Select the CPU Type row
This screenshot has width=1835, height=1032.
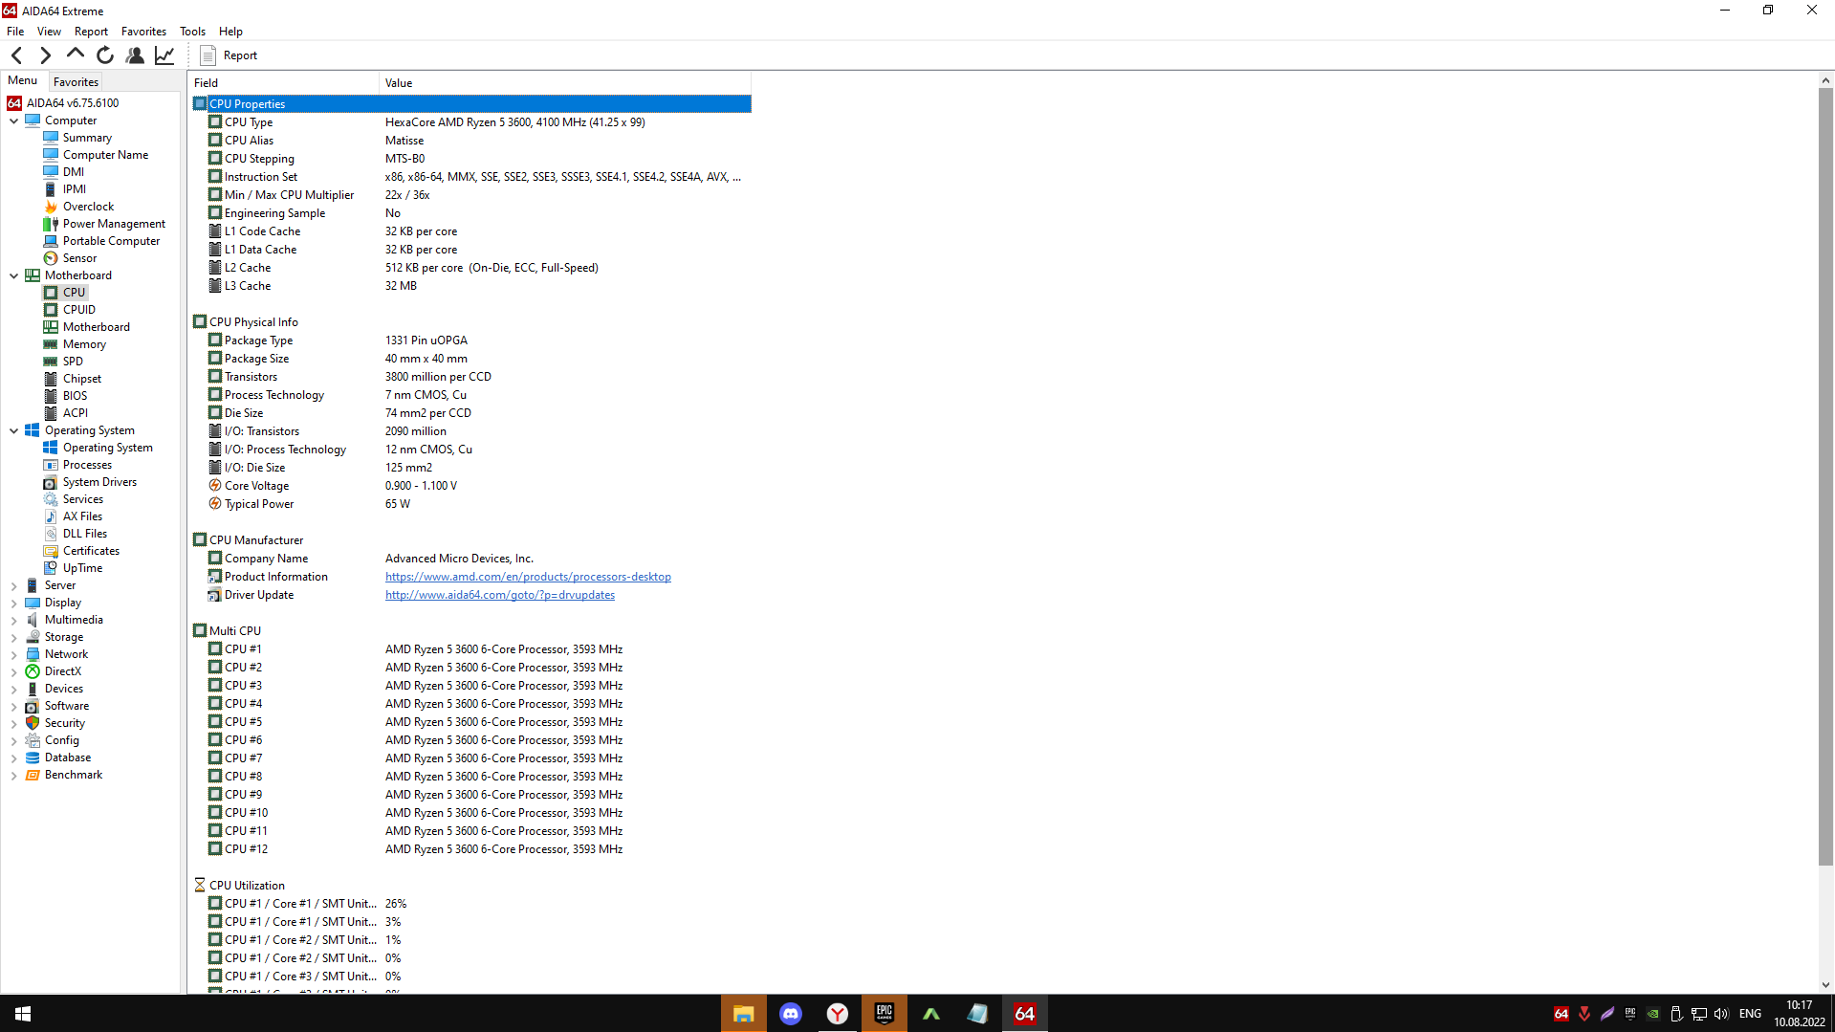pyautogui.click(x=471, y=122)
